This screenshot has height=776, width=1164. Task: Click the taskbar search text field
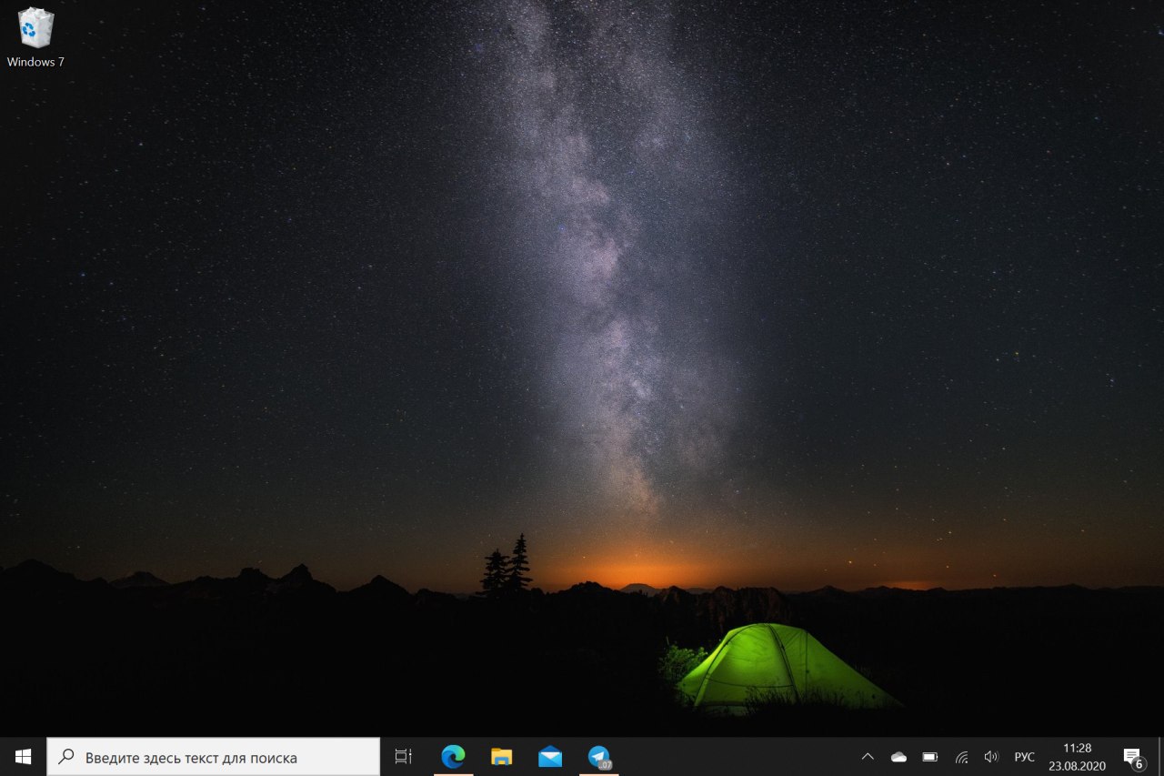coord(213,756)
